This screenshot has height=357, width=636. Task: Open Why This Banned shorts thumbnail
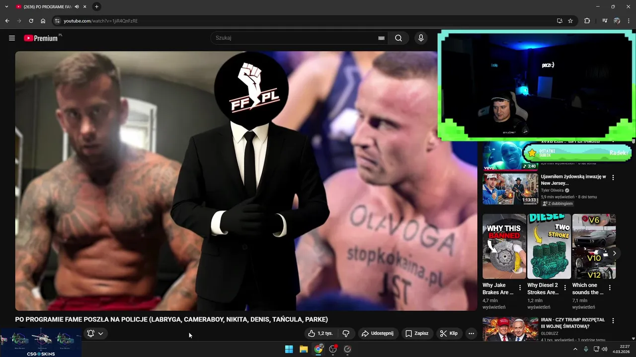tap(504, 246)
